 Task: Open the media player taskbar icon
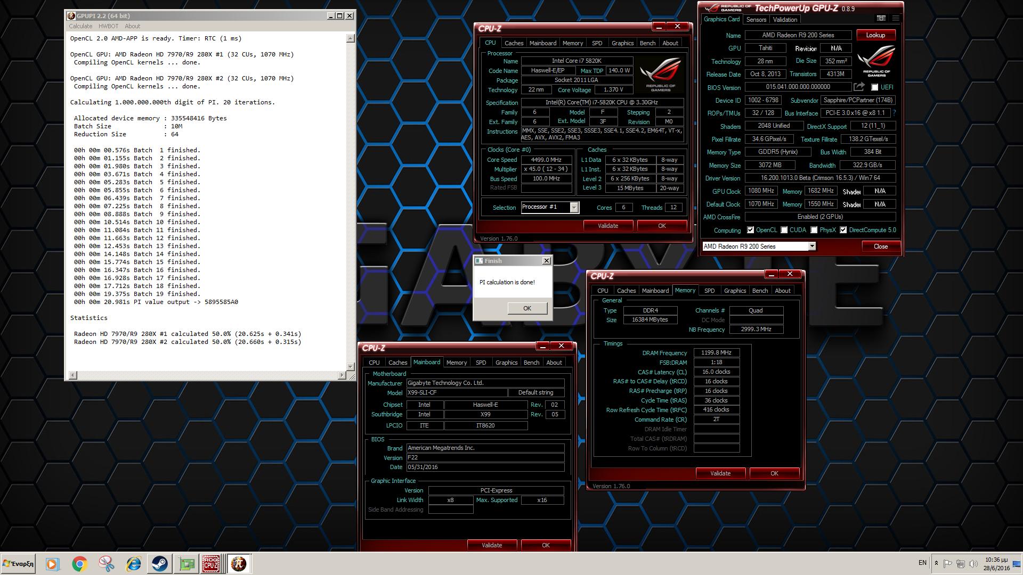click(x=52, y=564)
